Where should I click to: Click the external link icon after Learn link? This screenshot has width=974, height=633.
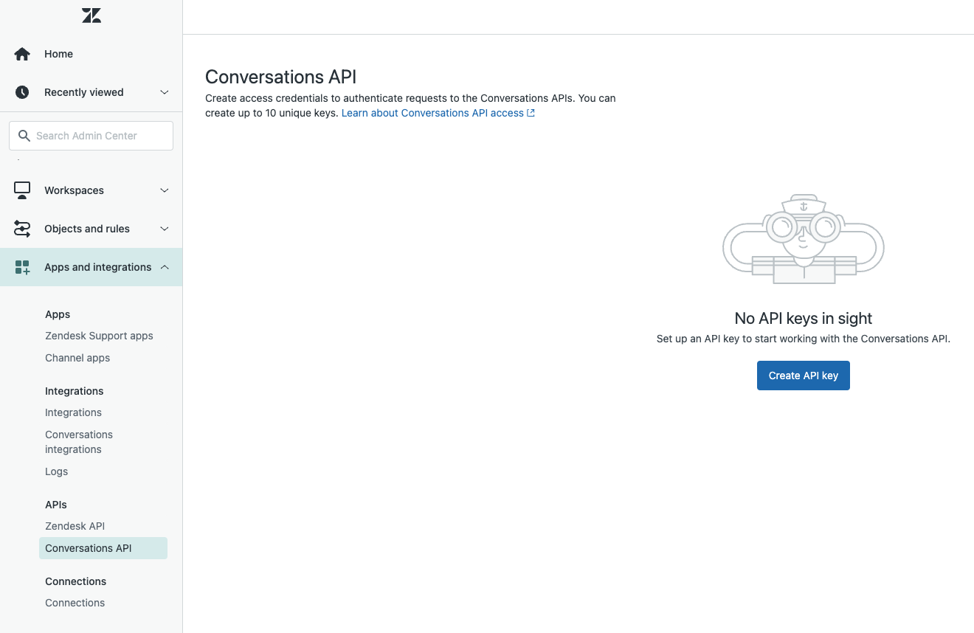531,113
